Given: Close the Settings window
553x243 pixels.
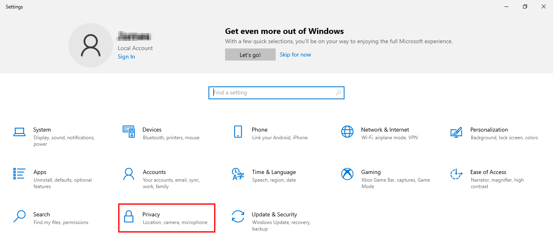Looking at the screenshot, I should tap(544, 6).
